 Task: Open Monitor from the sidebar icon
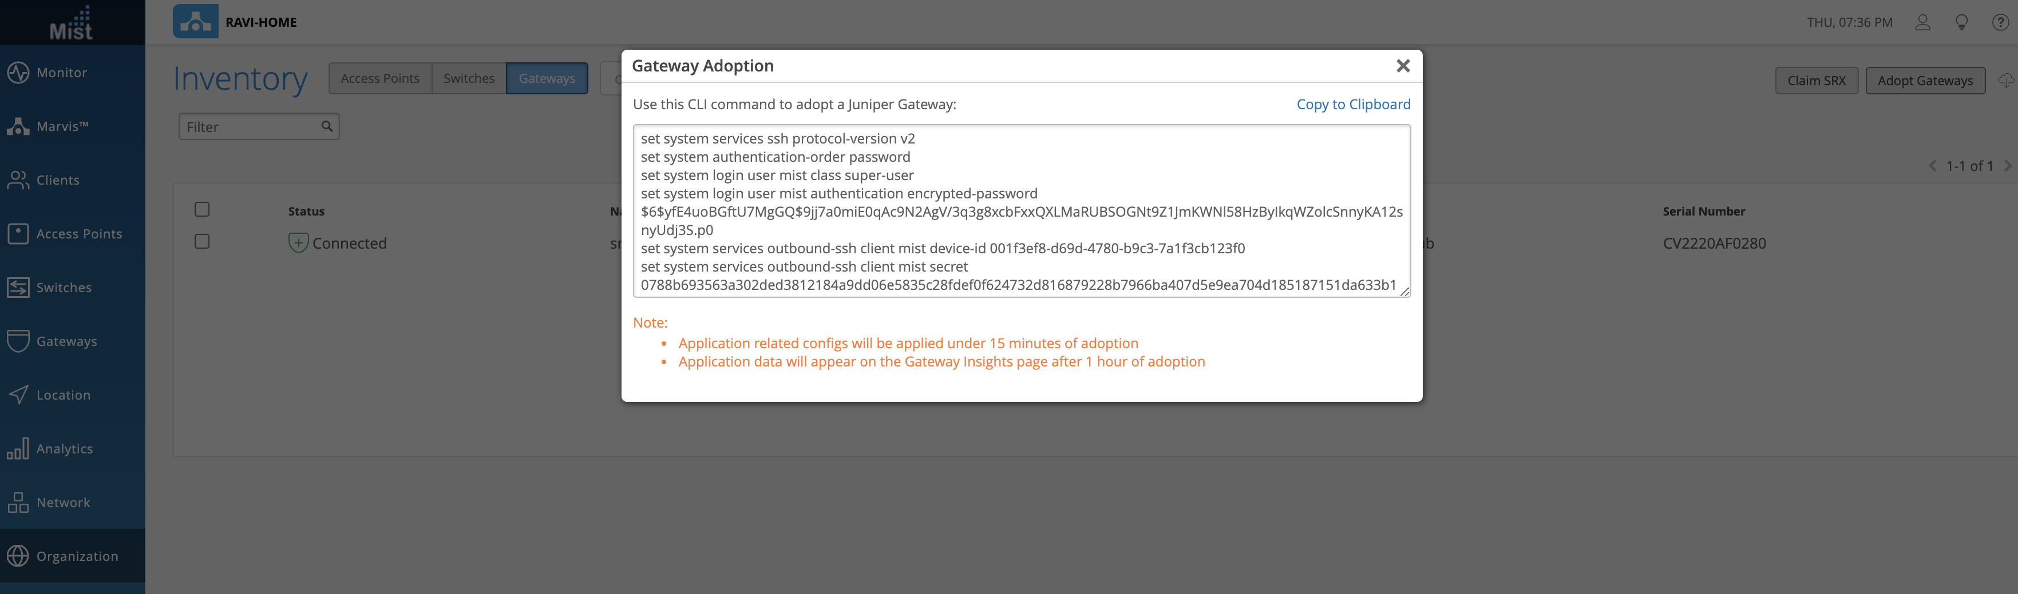18,73
